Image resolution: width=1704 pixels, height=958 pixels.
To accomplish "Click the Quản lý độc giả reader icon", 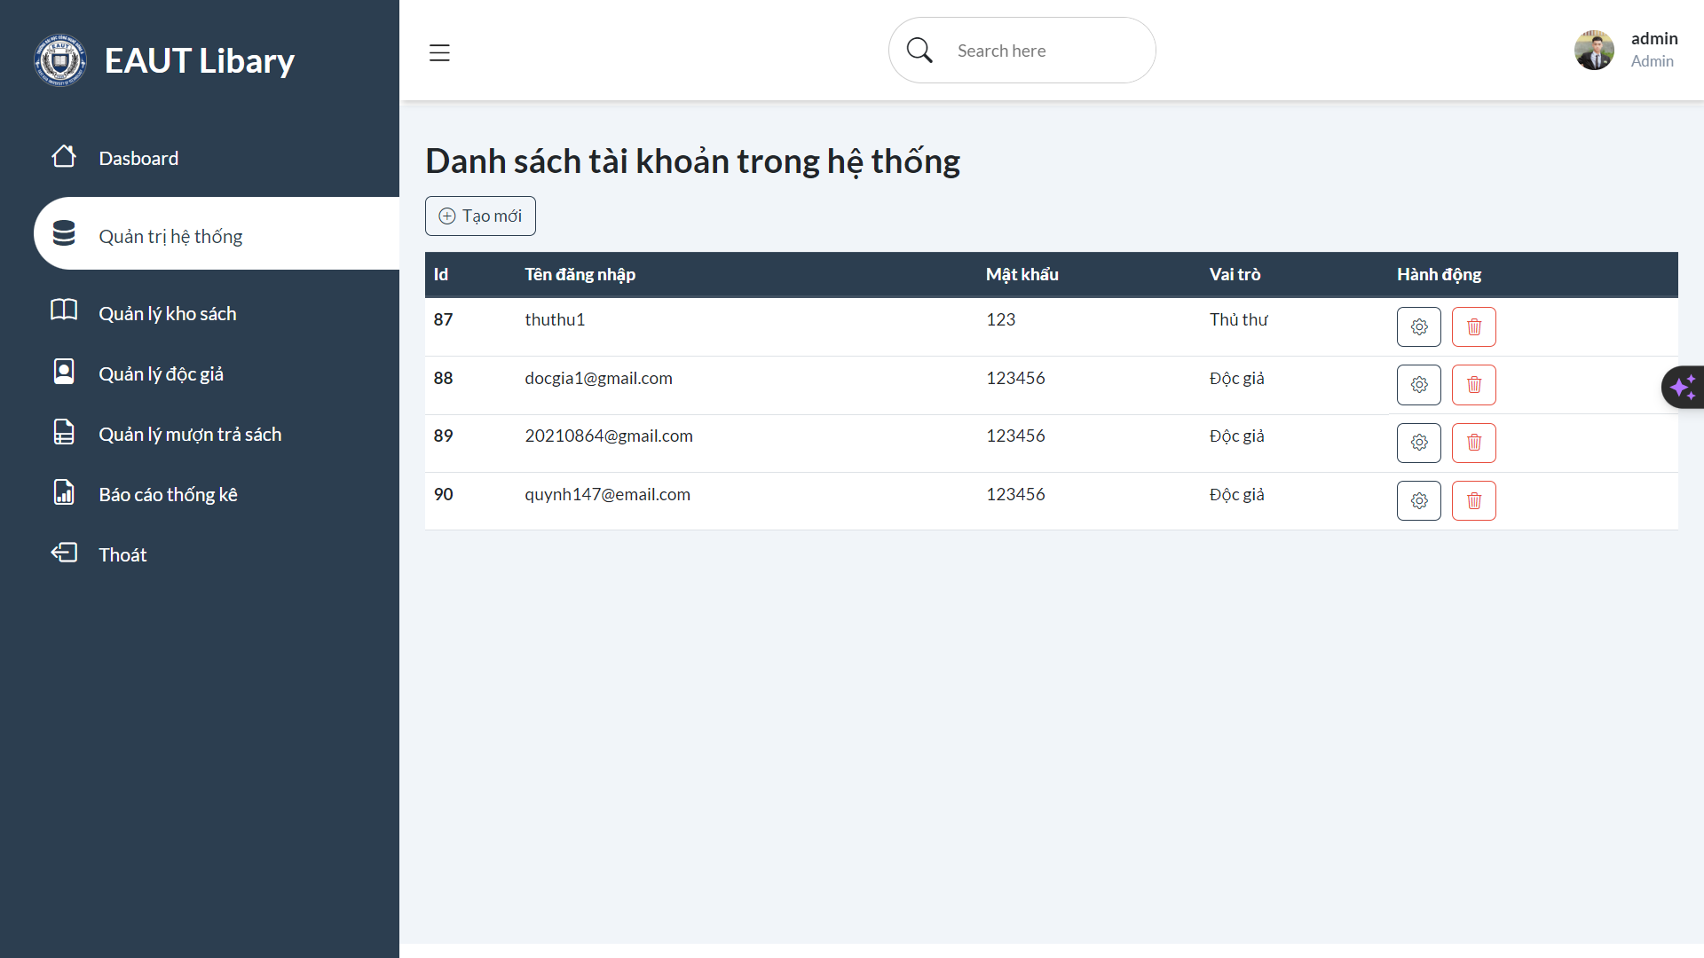I will point(64,371).
